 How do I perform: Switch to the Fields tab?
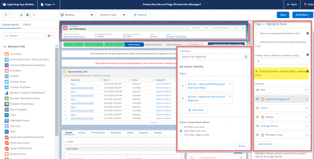tap(27, 25)
